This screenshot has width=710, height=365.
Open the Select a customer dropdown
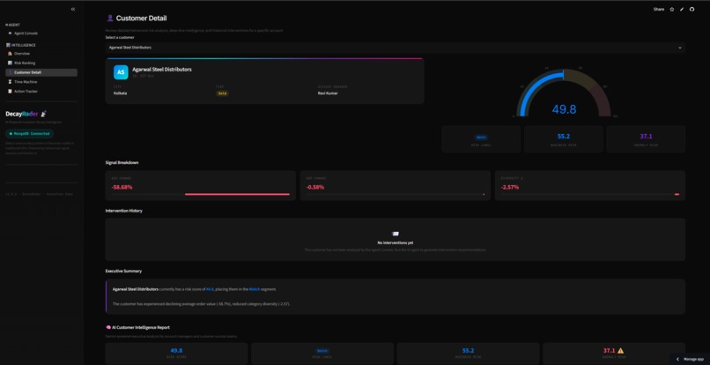[396, 47]
